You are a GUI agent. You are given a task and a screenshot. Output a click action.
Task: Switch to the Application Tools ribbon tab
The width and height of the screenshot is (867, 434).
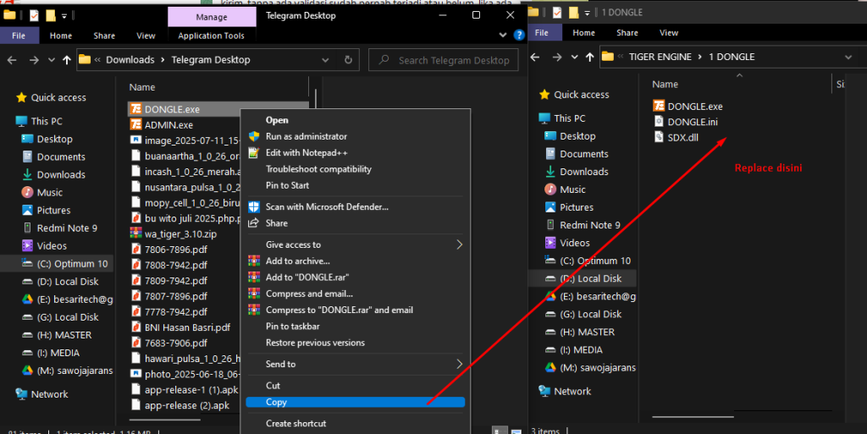pyautogui.click(x=211, y=36)
